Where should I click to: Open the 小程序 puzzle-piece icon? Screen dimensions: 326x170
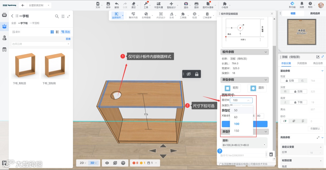[x=225, y=4]
